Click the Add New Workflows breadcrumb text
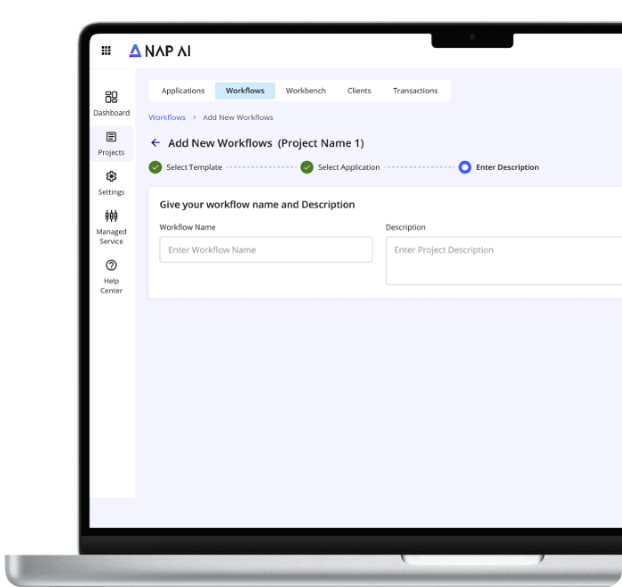This screenshot has width=622, height=587. (238, 117)
